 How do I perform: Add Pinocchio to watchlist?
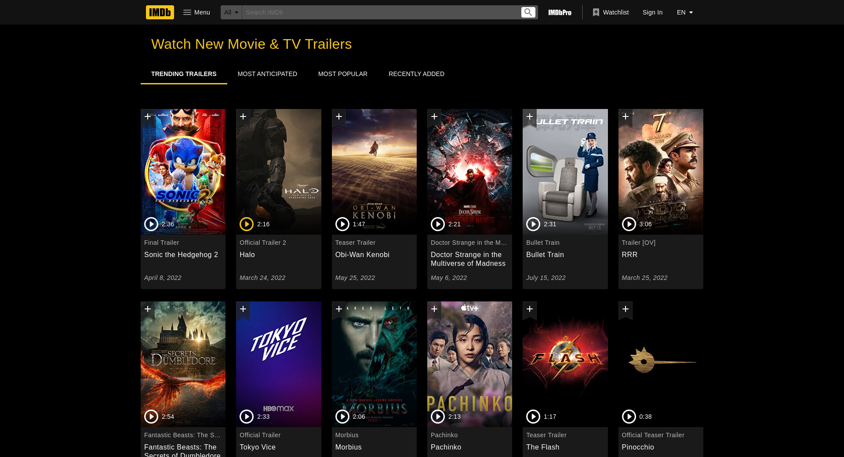[x=626, y=309]
